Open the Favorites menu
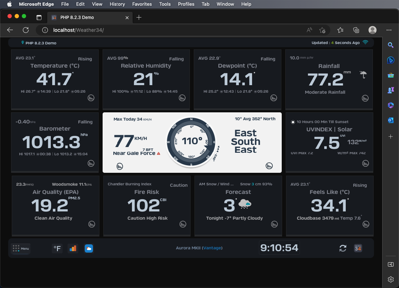 coord(142,4)
